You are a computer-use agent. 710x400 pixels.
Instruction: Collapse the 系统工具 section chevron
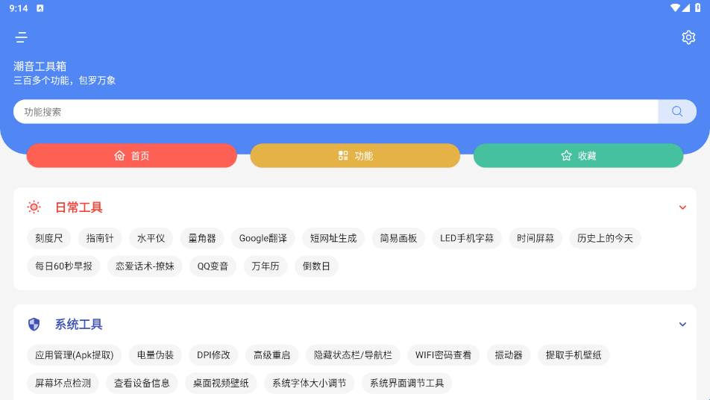[x=682, y=325]
